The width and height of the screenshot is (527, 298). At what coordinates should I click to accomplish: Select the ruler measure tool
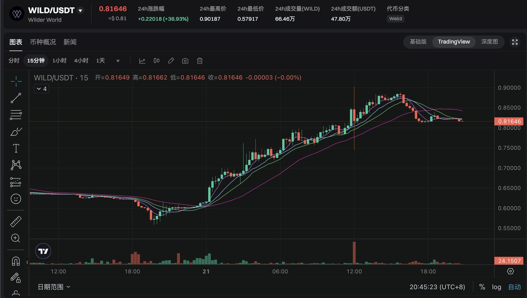(16, 221)
